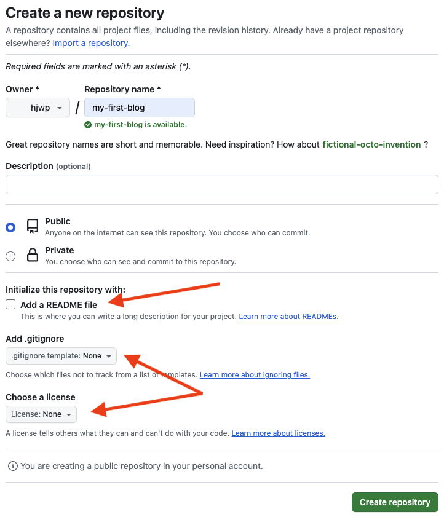Select the Private radio button
The width and height of the screenshot is (444, 517).
coord(10,256)
